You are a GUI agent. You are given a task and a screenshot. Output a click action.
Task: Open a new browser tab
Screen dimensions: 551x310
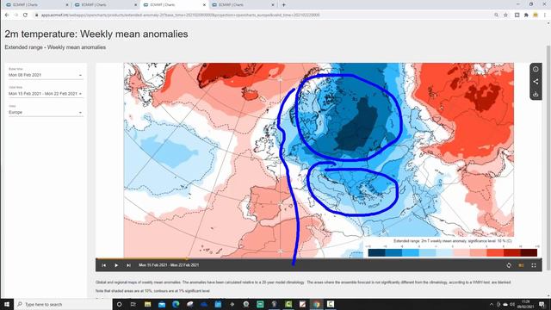click(283, 5)
